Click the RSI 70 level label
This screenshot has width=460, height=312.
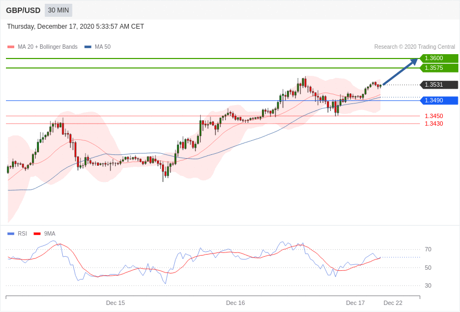pos(428,250)
